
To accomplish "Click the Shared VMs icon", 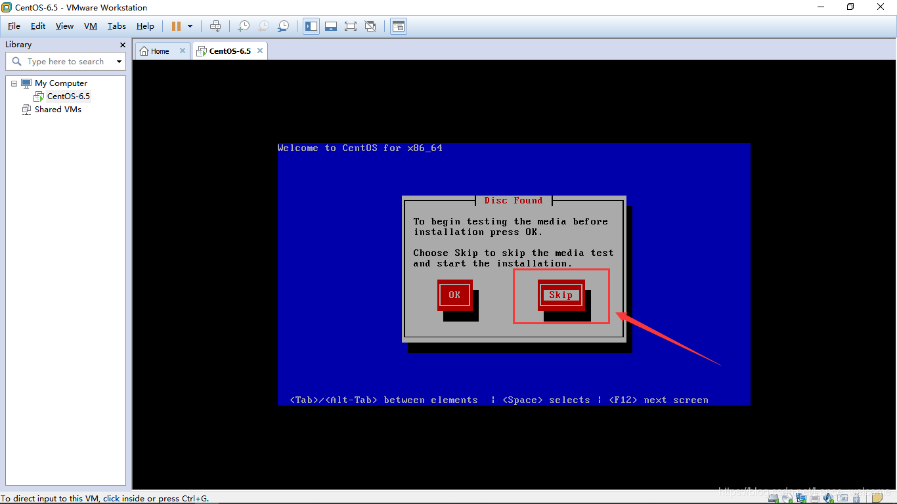I will (x=26, y=110).
